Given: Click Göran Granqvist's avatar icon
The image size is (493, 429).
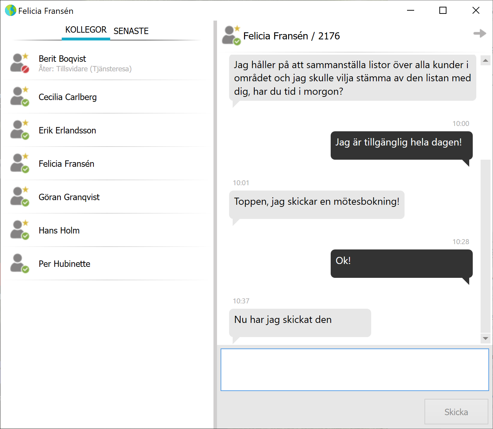Looking at the screenshot, I should point(20,197).
